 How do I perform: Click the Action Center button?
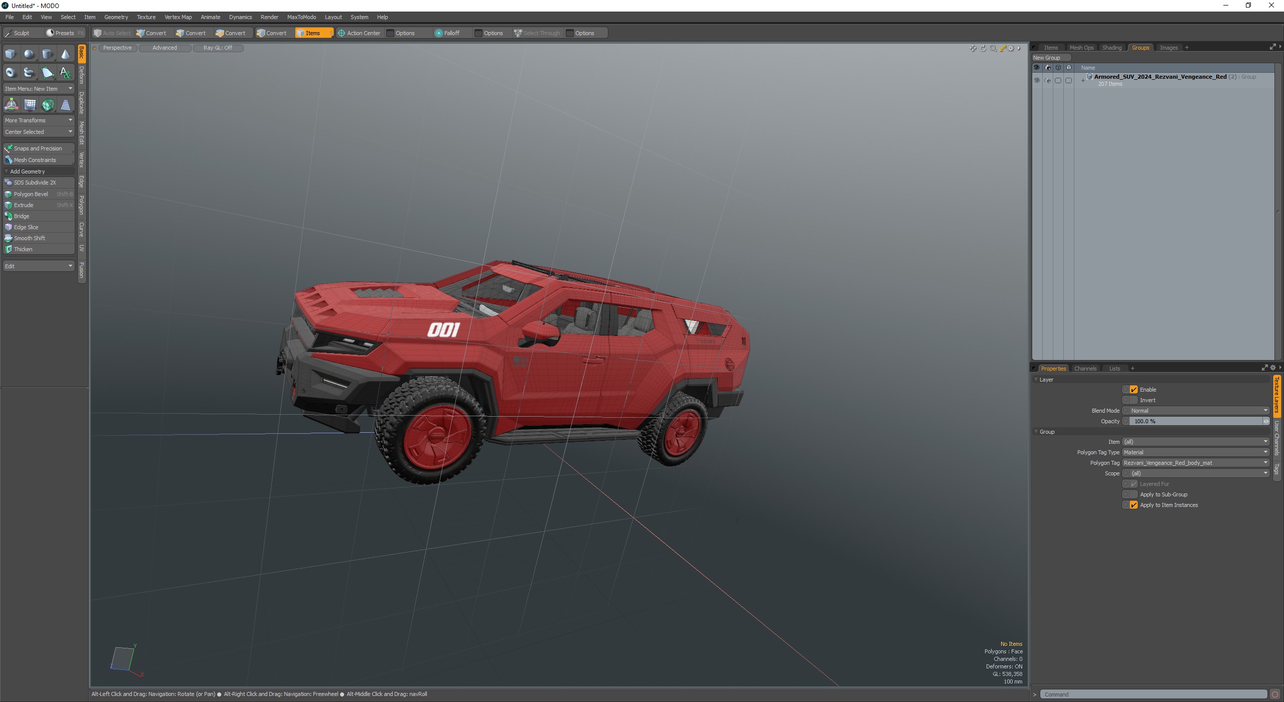click(359, 33)
